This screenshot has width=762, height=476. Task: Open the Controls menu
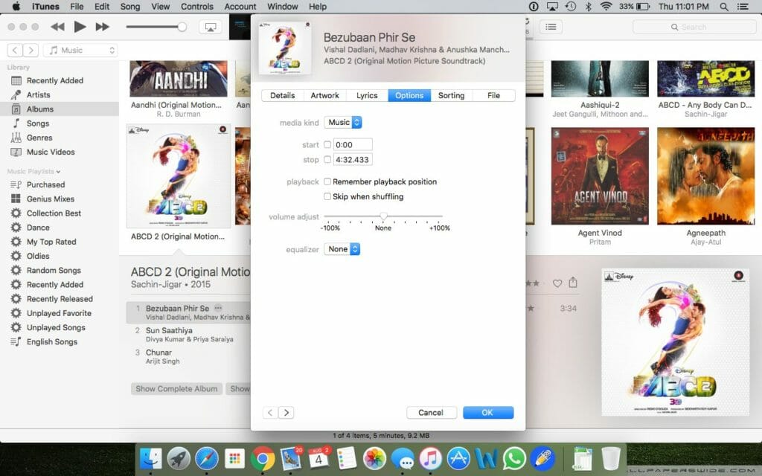point(196,7)
